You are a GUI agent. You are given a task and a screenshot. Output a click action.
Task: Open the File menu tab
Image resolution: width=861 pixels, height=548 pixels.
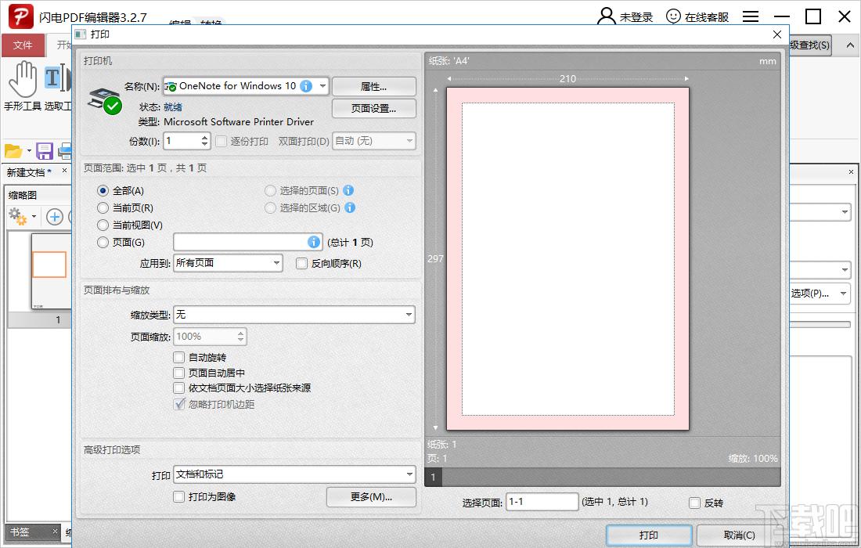point(23,45)
